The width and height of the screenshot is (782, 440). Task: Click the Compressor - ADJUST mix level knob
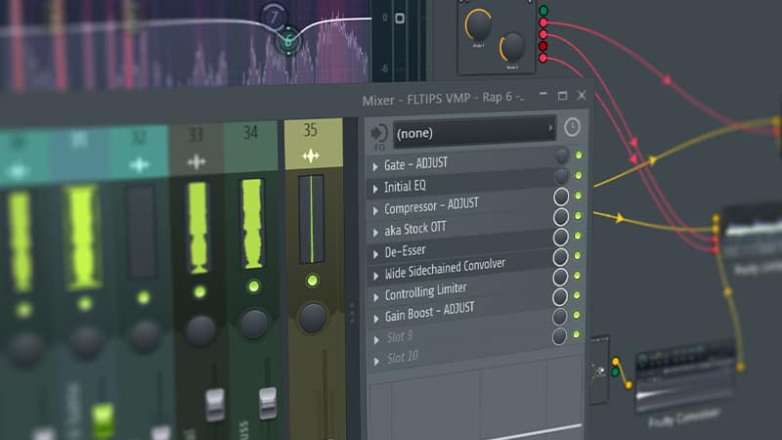coord(561,197)
